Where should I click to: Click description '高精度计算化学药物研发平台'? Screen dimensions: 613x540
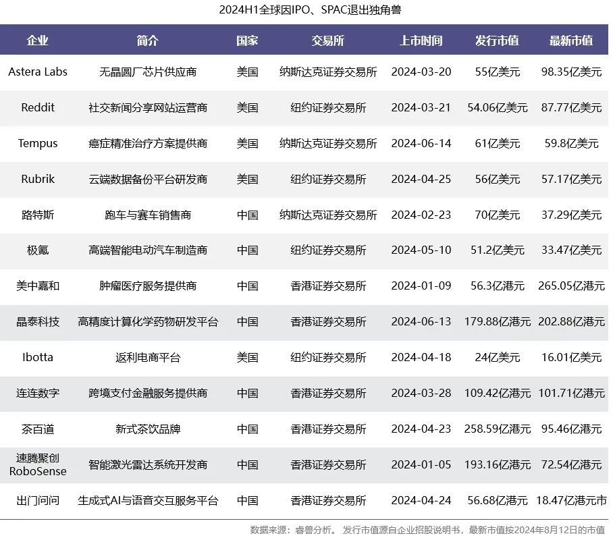[147, 322]
